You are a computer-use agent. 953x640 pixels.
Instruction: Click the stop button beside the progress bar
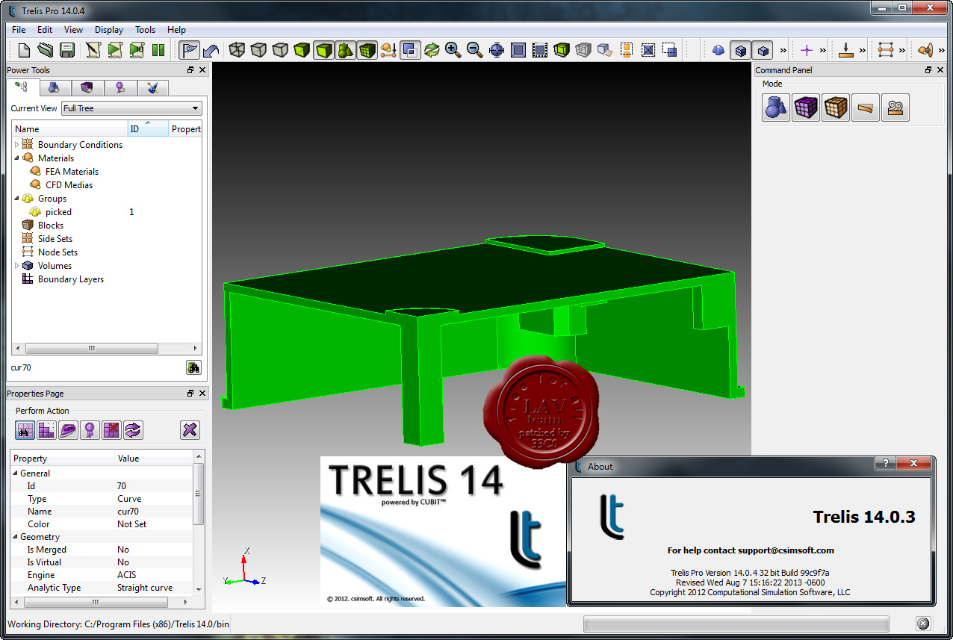click(x=923, y=624)
